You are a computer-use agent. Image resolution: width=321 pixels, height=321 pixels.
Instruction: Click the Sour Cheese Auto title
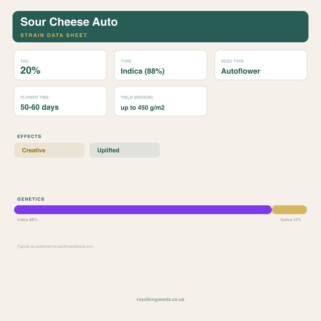coord(69,22)
